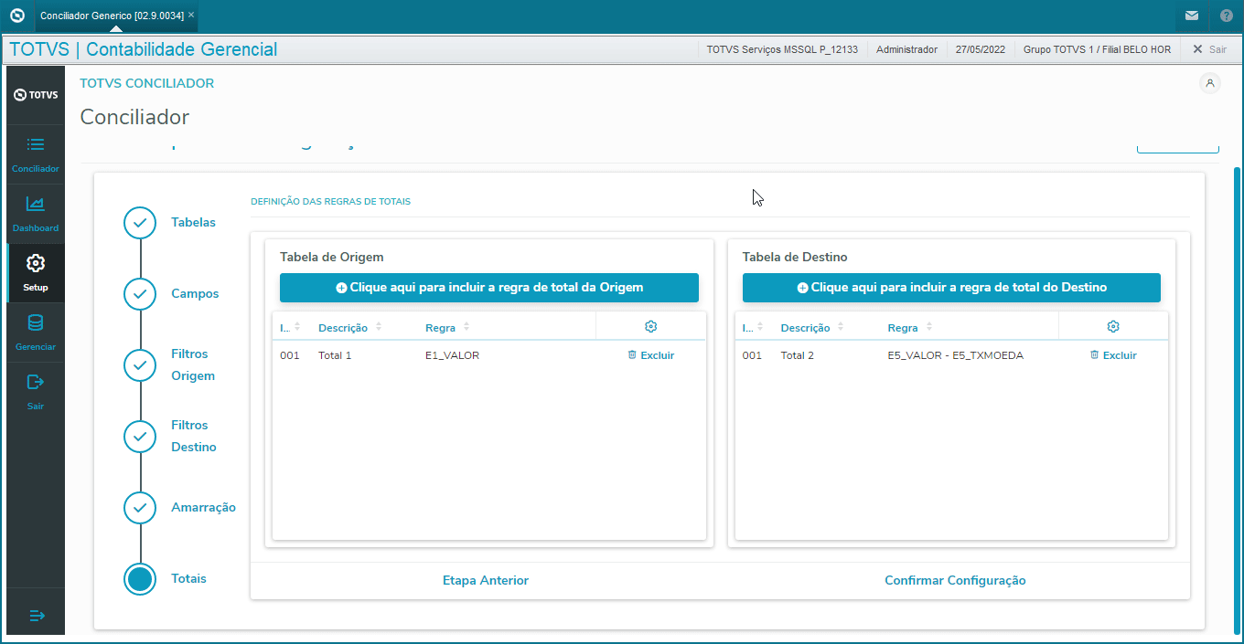Image resolution: width=1244 pixels, height=644 pixels.
Task: Click the TOTVS app logo in title bar
Action: (x=16, y=16)
